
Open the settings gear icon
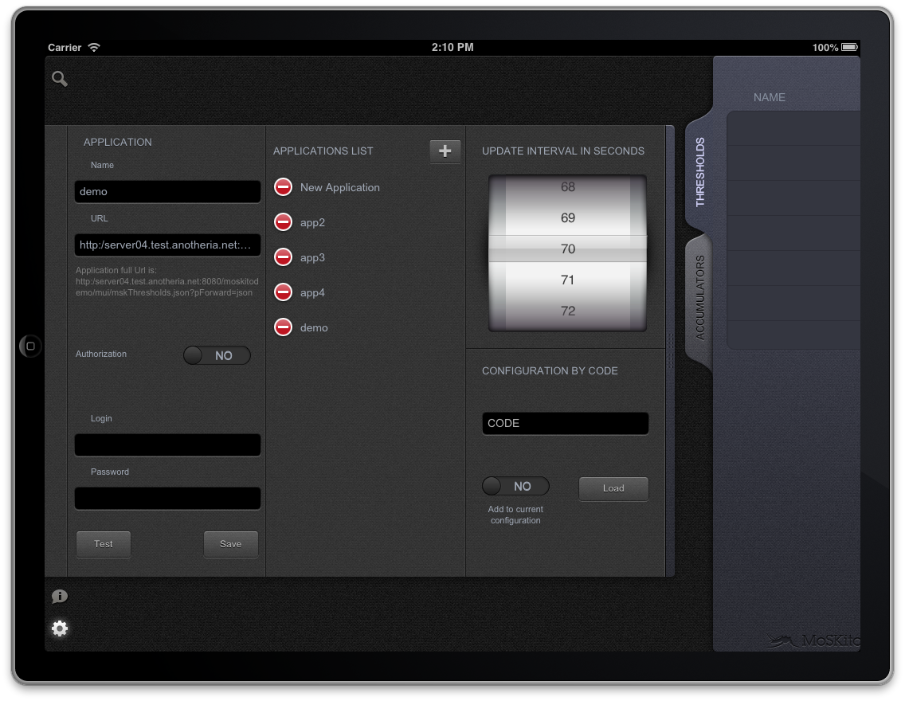[60, 629]
